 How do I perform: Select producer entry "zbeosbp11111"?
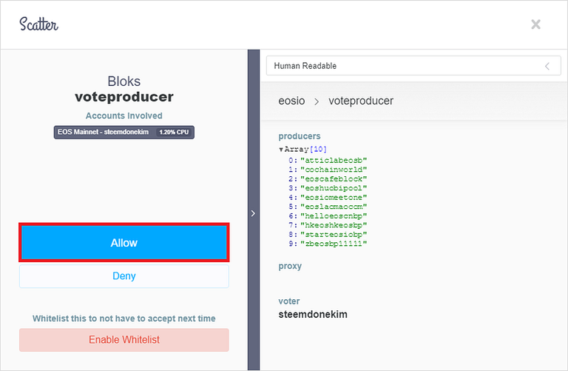click(334, 244)
